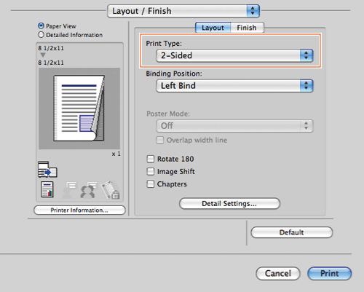Click the Binding Position label
364x292 pixels.
[174, 74]
